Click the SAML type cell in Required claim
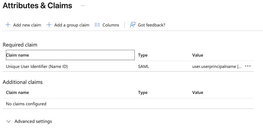Image resolution: width=263 pixels, height=128 pixels. (144, 66)
